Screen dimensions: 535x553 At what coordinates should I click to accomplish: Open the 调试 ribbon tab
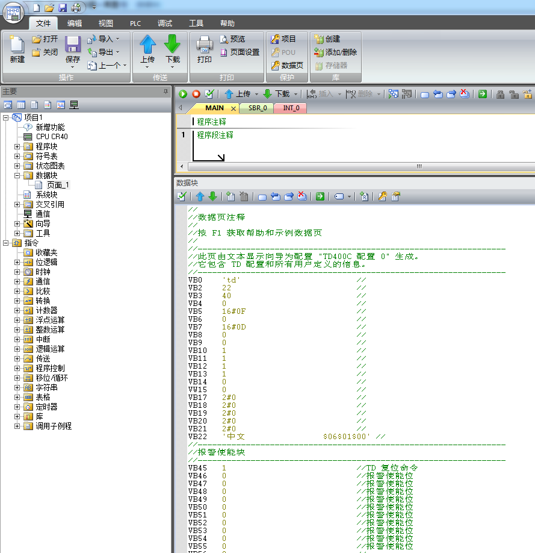tap(165, 23)
